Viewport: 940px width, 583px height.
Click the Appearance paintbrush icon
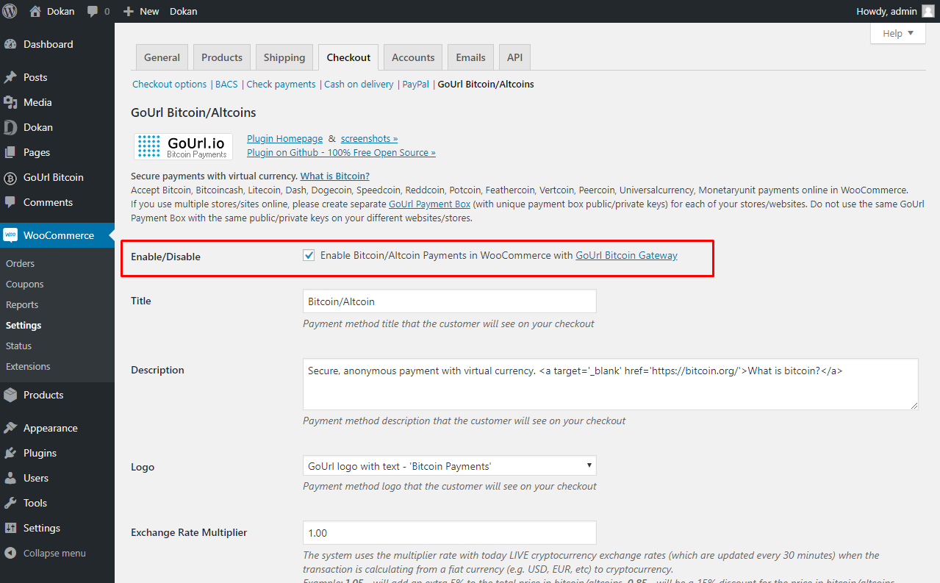click(x=10, y=428)
